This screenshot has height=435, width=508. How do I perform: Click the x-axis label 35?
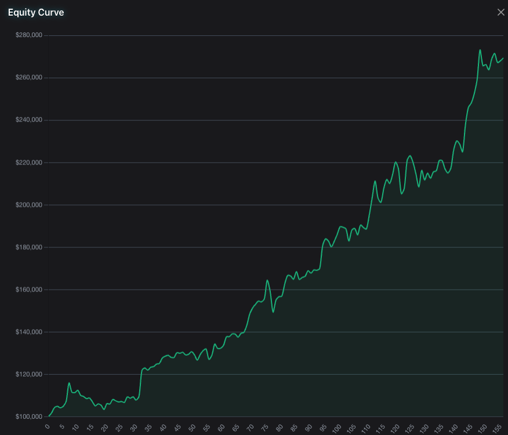148,427
